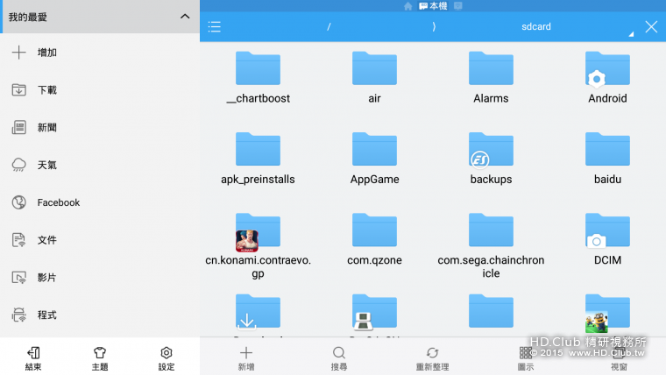This screenshot has height=375, width=666.
Task: Go to root path slash
Action: 329,27
